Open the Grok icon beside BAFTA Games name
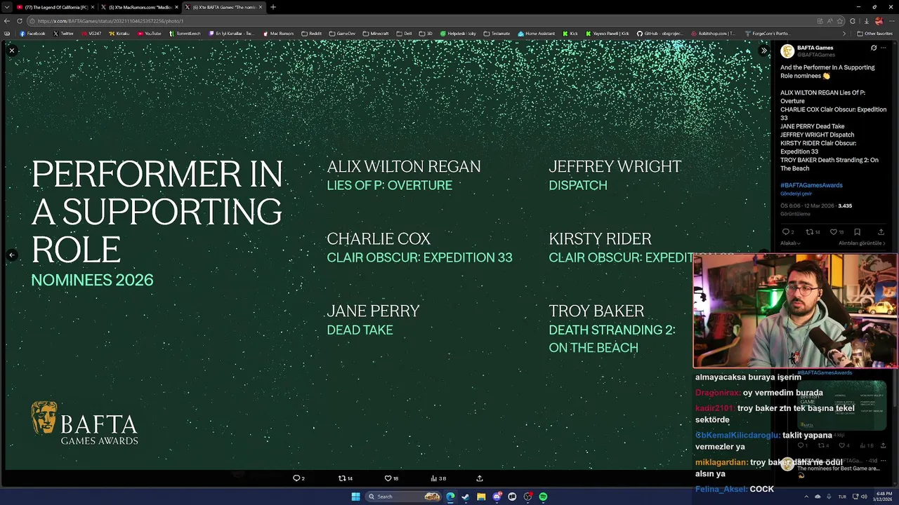899x505 pixels. [874, 48]
